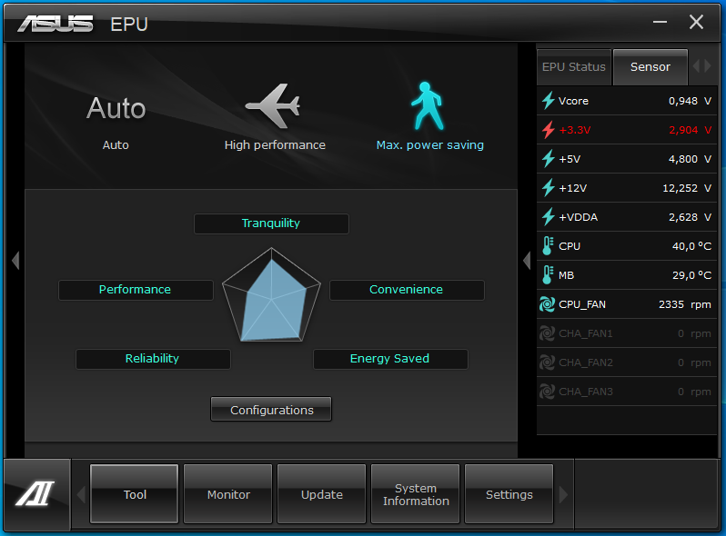Open the Update menu
Image resolution: width=726 pixels, height=536 pixels.
[321, 494]
